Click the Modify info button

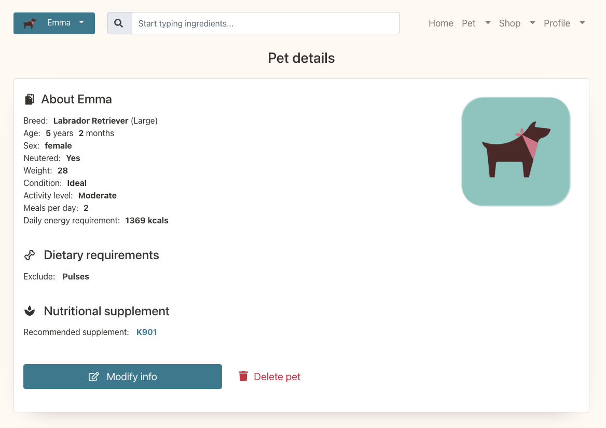pos(122,377)
